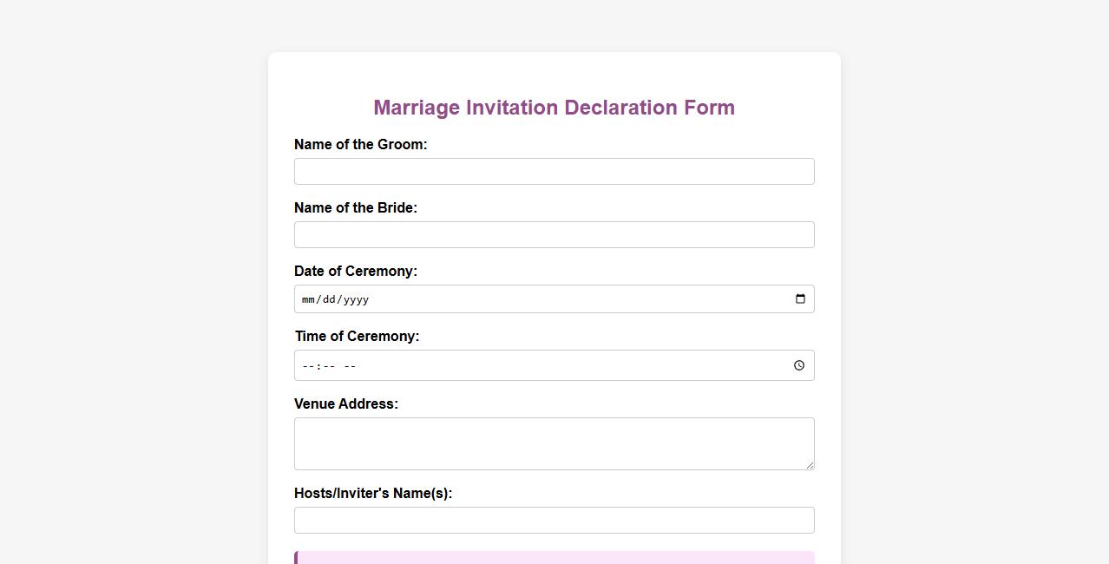Click the Venue Address label
Image resolution: width=1109 pixels, height=564 pixels.
(345, 403)
